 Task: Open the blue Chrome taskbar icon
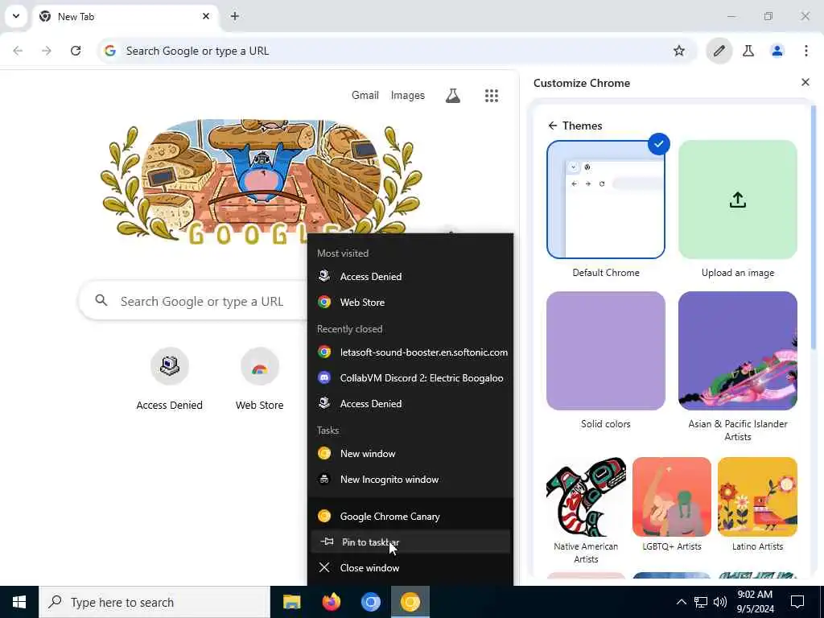[x=370, y=602]
